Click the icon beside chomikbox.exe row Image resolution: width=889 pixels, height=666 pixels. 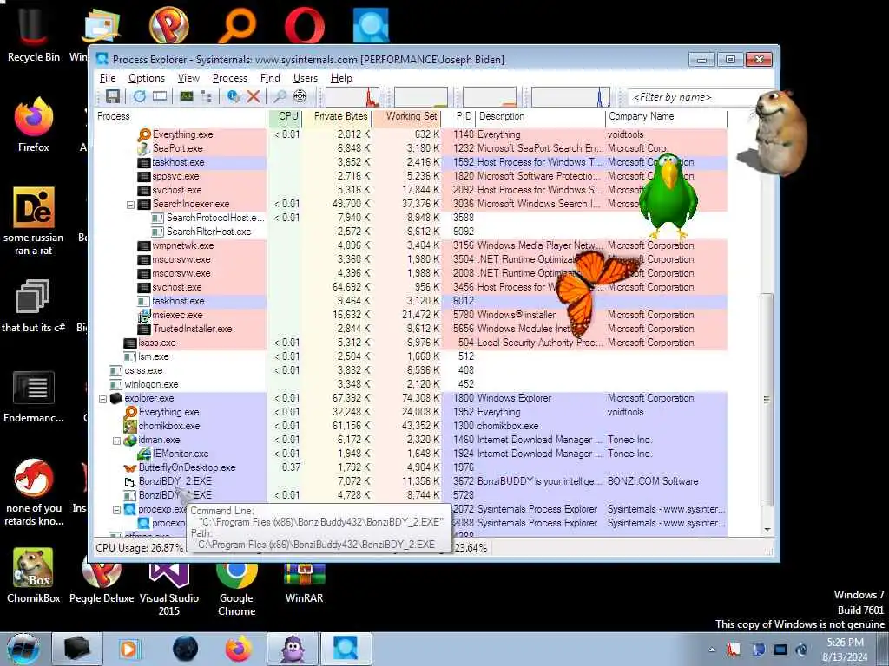coord(130,426)
